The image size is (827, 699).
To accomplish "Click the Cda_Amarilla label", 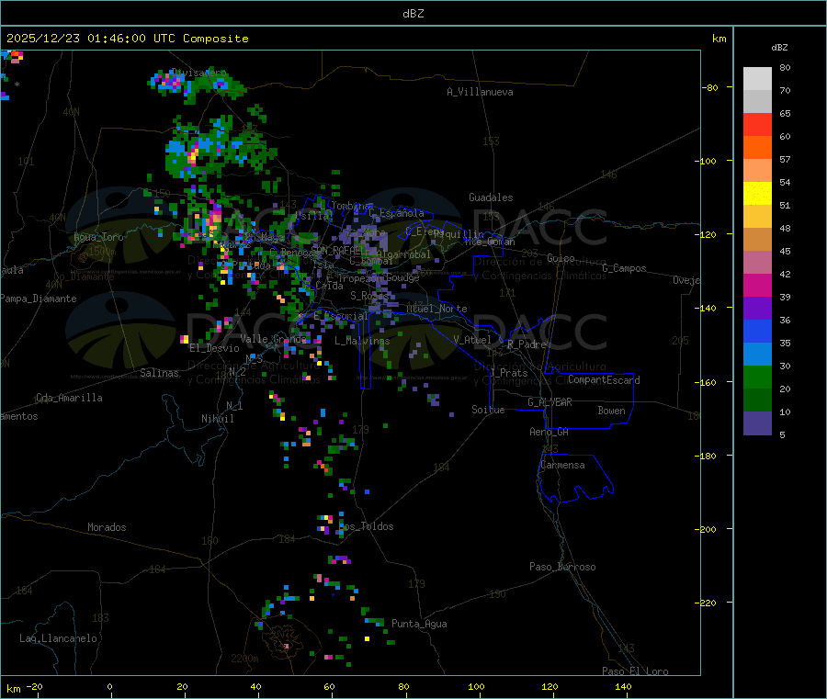I will tap(69, 398).
